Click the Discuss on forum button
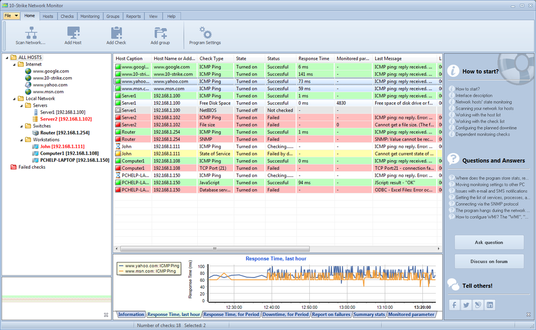The height and width of the screenshot is (330, 536). pos(488,261)
